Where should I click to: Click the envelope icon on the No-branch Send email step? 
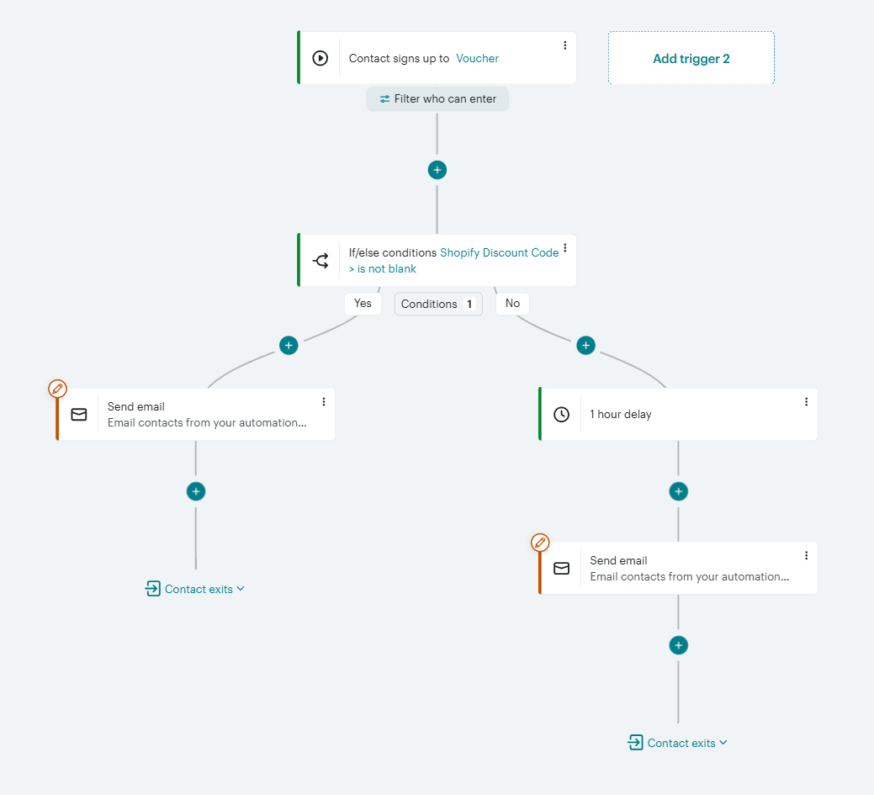(x=562, y=568)
